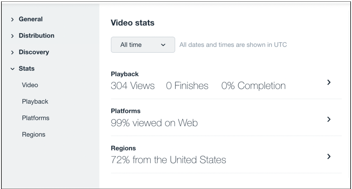
Task: Expand the Distribution section chevron
Action: [12, 36]
